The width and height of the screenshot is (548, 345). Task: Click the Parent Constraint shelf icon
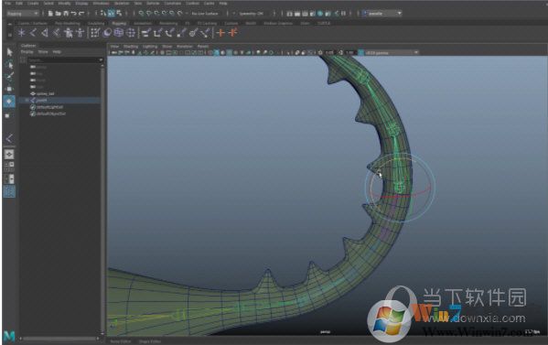click(145, 33)
